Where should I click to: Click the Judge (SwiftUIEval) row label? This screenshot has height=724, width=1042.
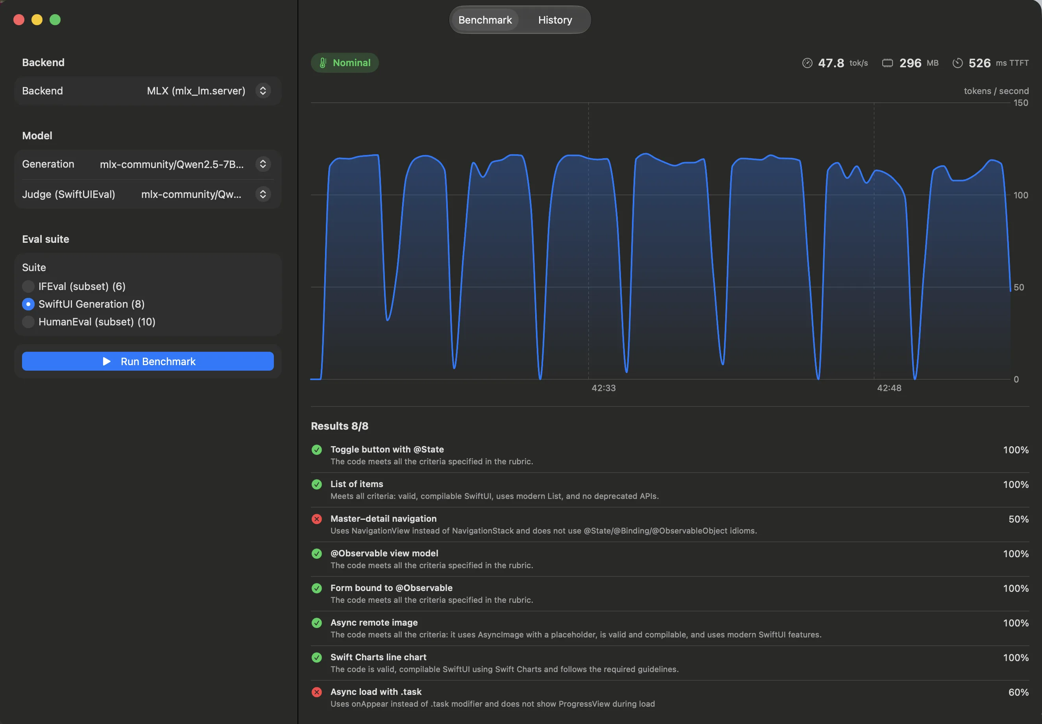click(68, 194)
